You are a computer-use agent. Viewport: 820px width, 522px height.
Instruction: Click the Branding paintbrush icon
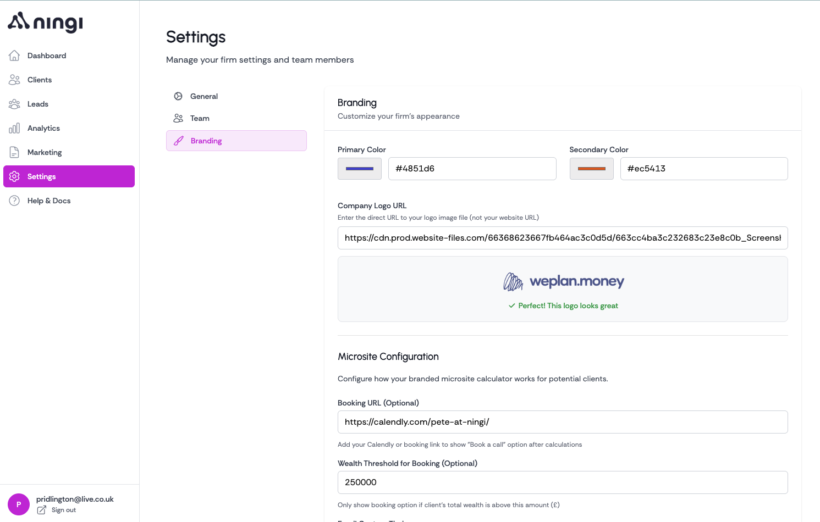[x=179, y=141]
